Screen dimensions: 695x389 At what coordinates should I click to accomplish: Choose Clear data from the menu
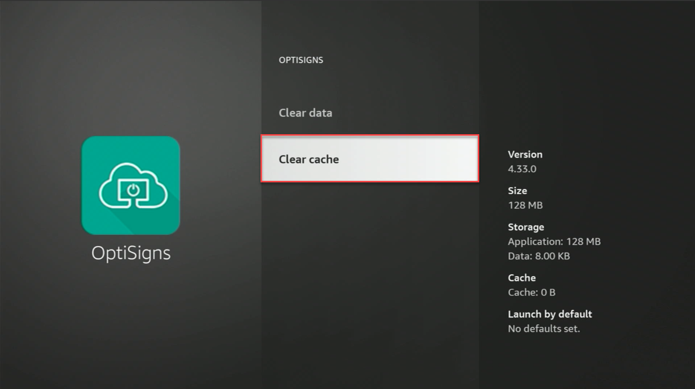click(305, 112)
